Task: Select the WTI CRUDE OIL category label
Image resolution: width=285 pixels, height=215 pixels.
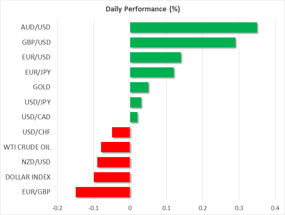Action: point(27,147)
